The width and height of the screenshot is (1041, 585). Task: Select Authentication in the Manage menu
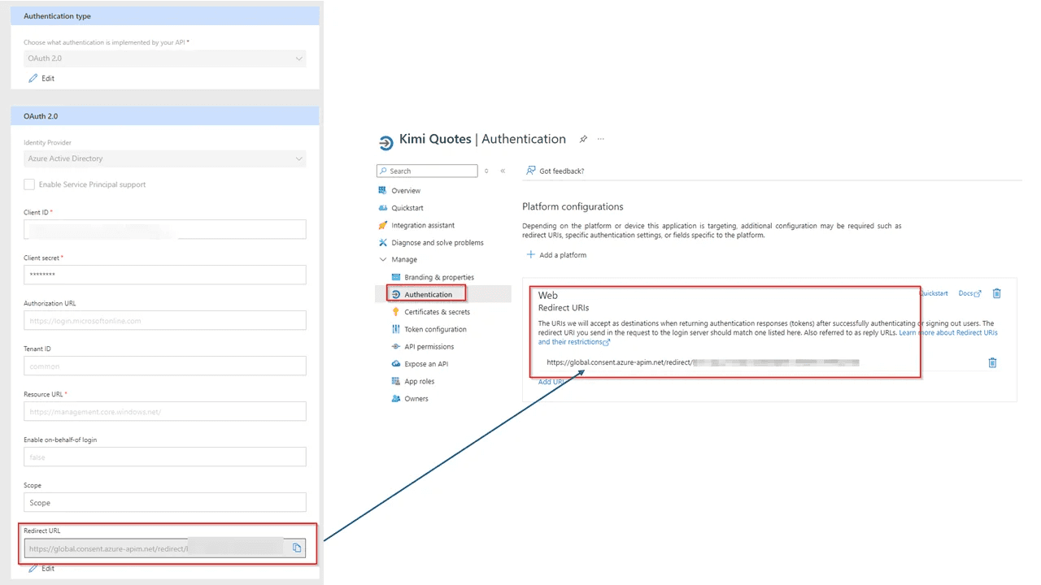click(428, 294)
